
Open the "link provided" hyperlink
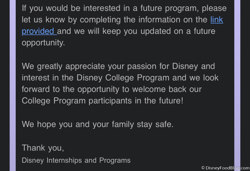(x=39, y=31)
